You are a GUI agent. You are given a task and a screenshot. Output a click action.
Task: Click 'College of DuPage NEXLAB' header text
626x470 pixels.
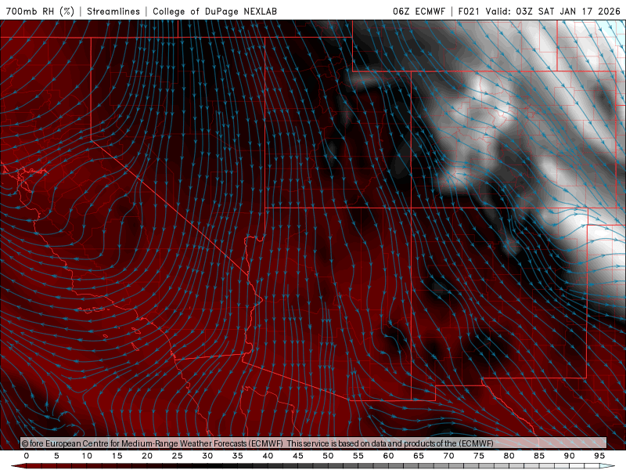[214, 11]
